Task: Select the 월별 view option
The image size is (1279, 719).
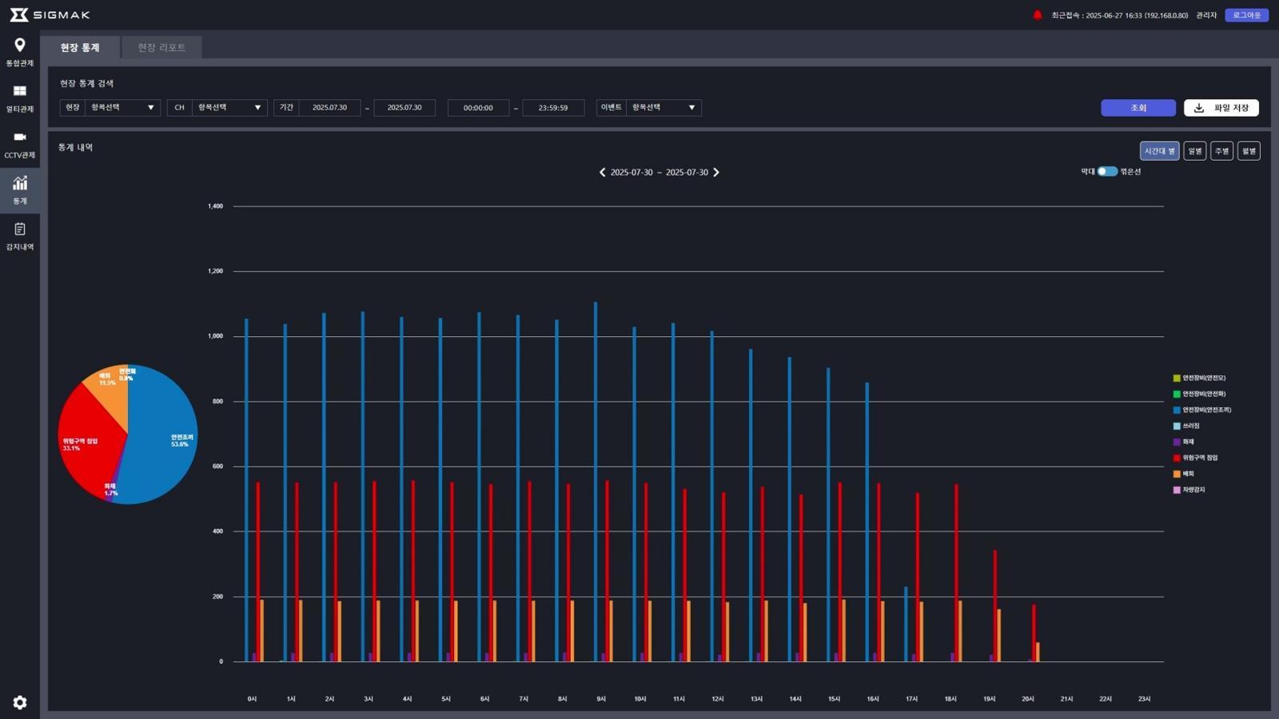Action: 1249,151
